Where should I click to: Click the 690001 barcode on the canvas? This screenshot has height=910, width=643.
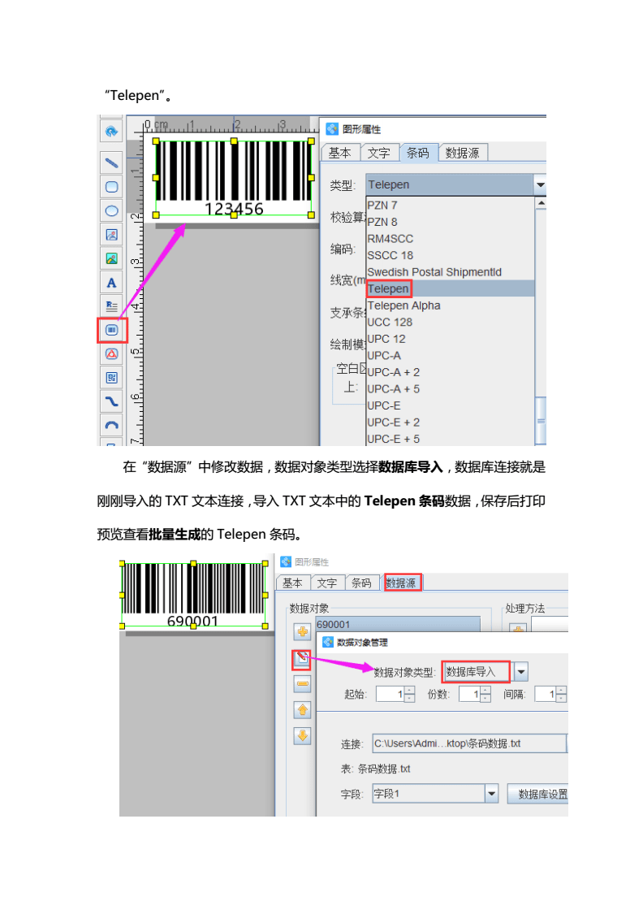193,594
